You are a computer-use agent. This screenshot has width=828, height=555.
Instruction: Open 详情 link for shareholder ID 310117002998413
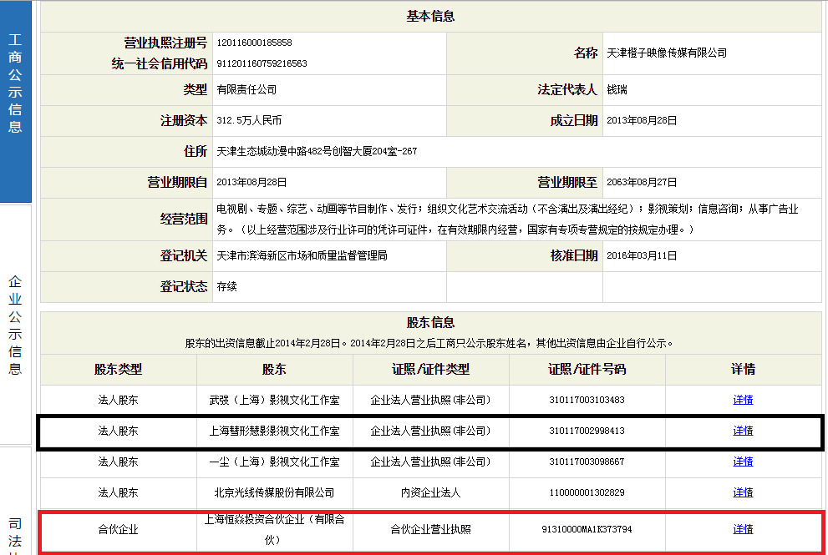click(743, 431)
